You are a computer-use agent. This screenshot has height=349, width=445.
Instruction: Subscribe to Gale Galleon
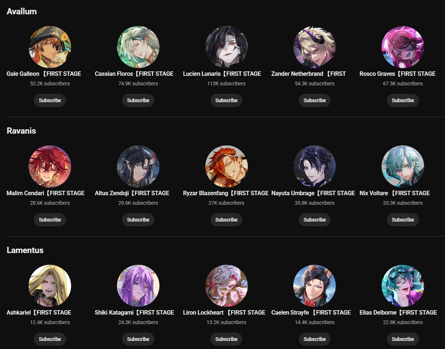[x=50, y=100]
